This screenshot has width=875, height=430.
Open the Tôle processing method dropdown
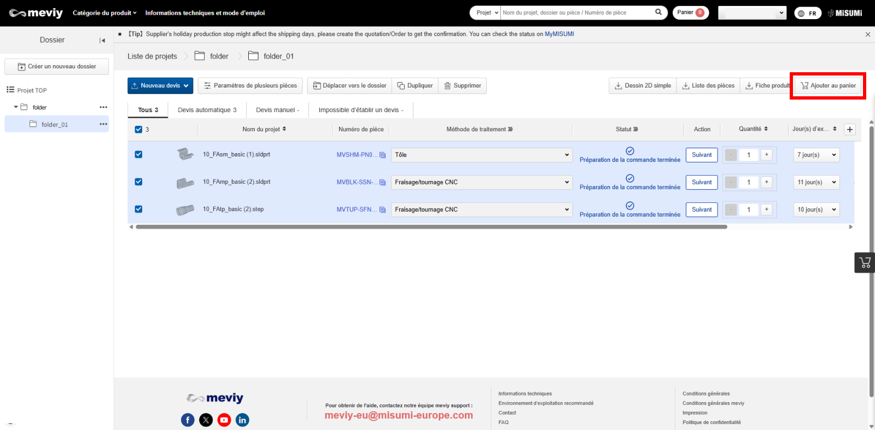click(x=481, y=155)
